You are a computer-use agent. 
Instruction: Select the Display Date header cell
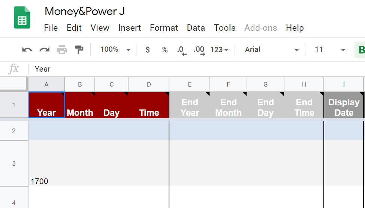coord(344,107)
